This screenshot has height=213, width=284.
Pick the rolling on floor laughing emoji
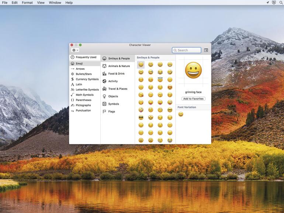(170, 72)
